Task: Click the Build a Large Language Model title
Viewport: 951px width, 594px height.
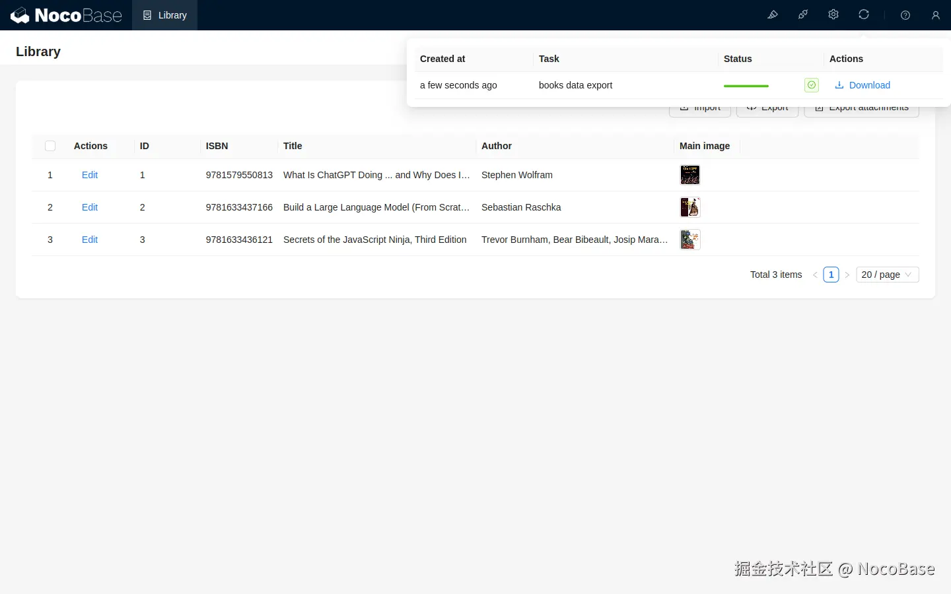Action: (376, 207)
